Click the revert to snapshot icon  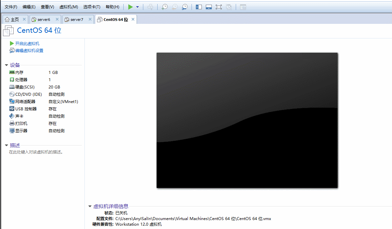(x=175, y=7)
